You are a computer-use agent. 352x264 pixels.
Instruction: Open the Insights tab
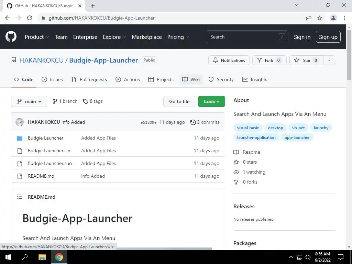pos(255,79)
